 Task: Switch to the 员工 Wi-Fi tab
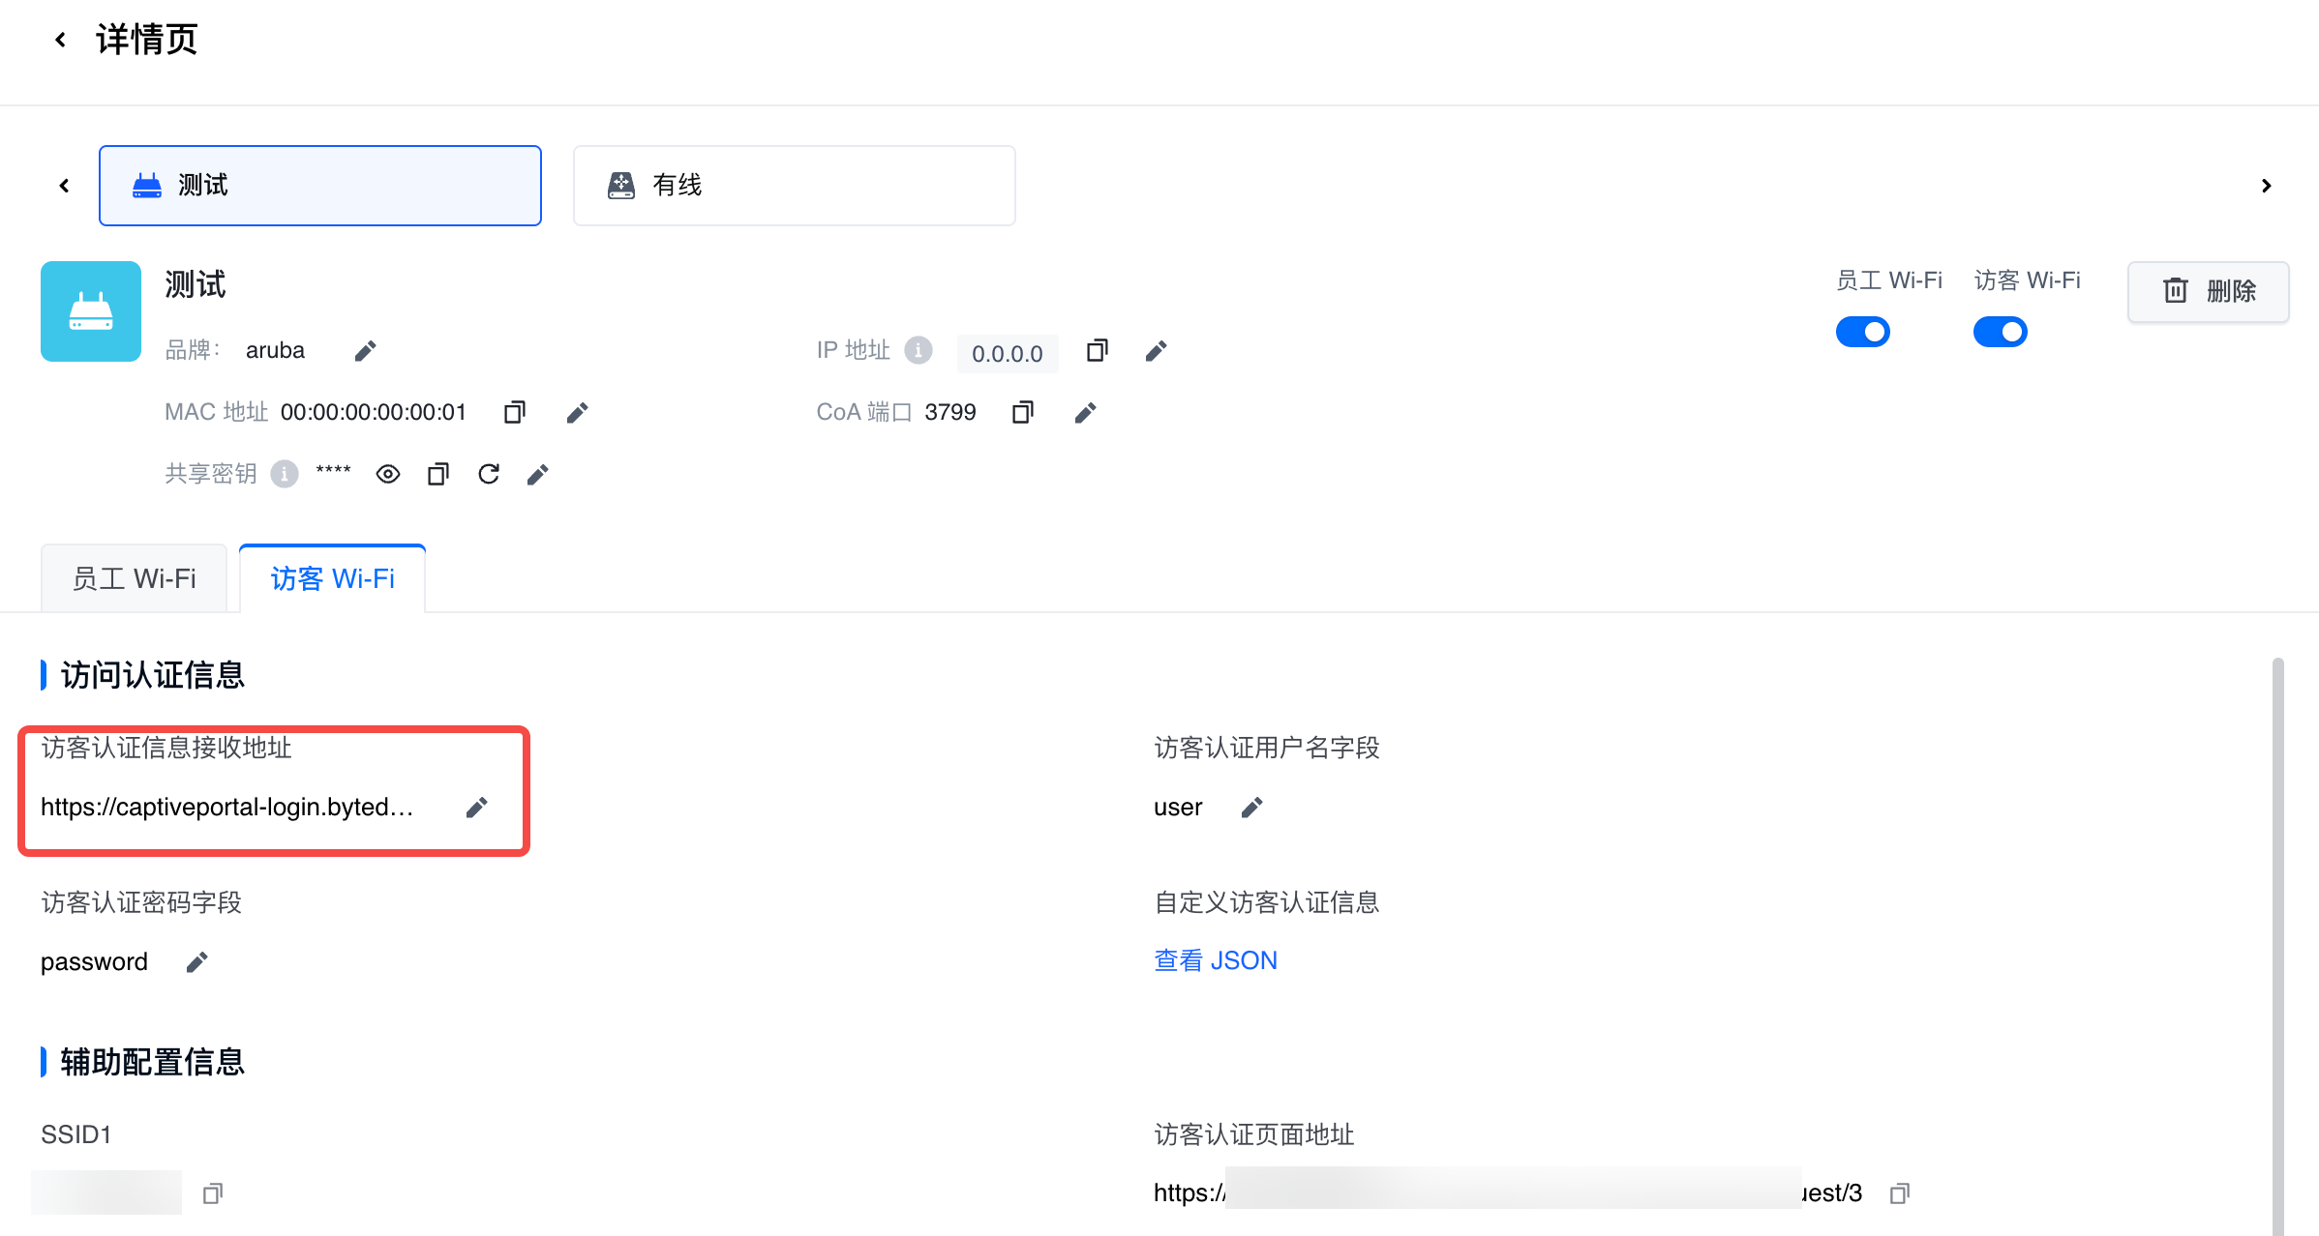pyautogui.click(x=133, y=577)
